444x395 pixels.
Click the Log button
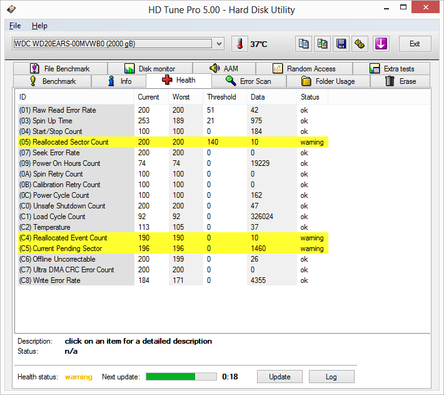click(x=331, y=377)
